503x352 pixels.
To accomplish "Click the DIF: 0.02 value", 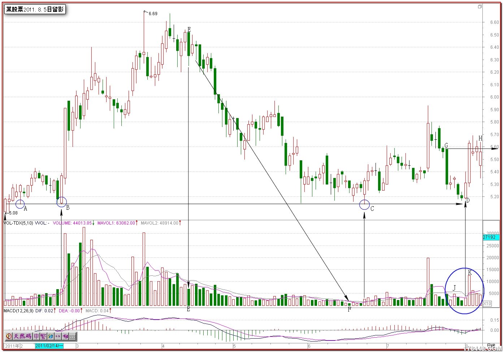I will coord(44,310).
